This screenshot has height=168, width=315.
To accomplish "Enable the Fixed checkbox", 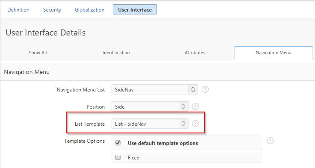I will click(118, 157).
